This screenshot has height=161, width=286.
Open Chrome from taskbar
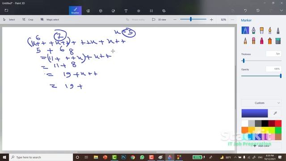[x=133, y=157]
